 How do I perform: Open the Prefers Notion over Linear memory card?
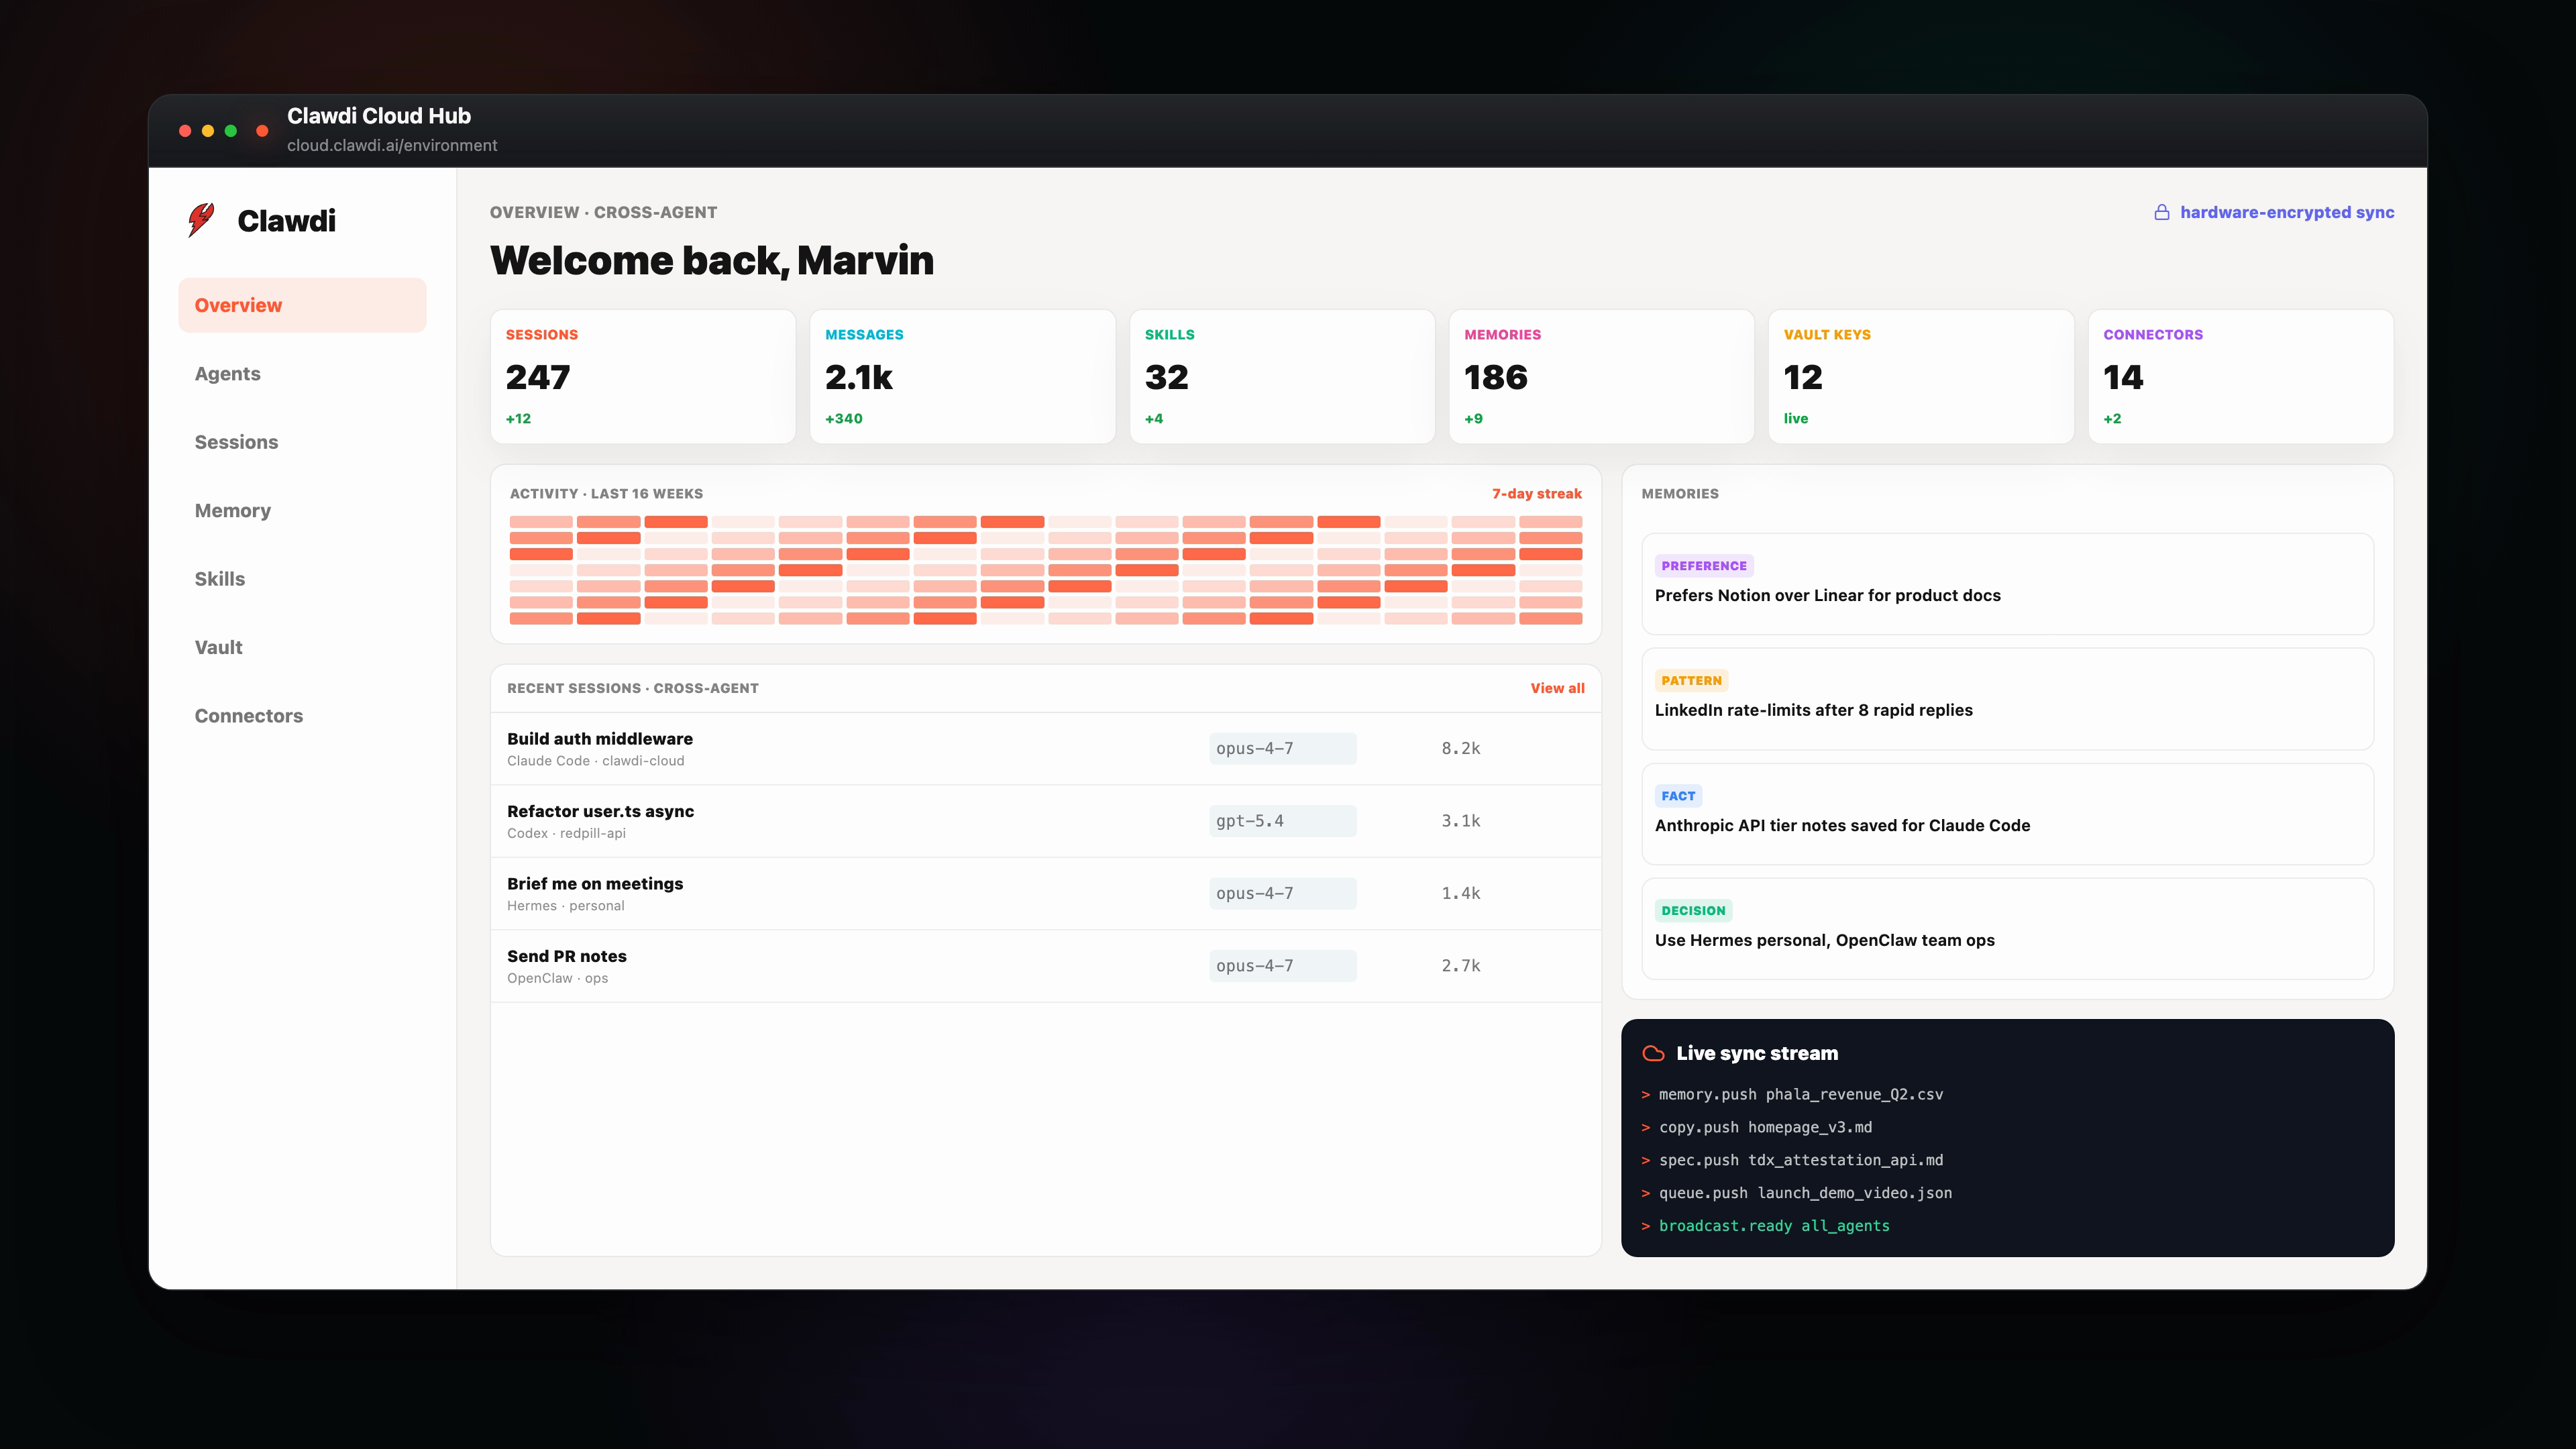(x=2007, y=584)
